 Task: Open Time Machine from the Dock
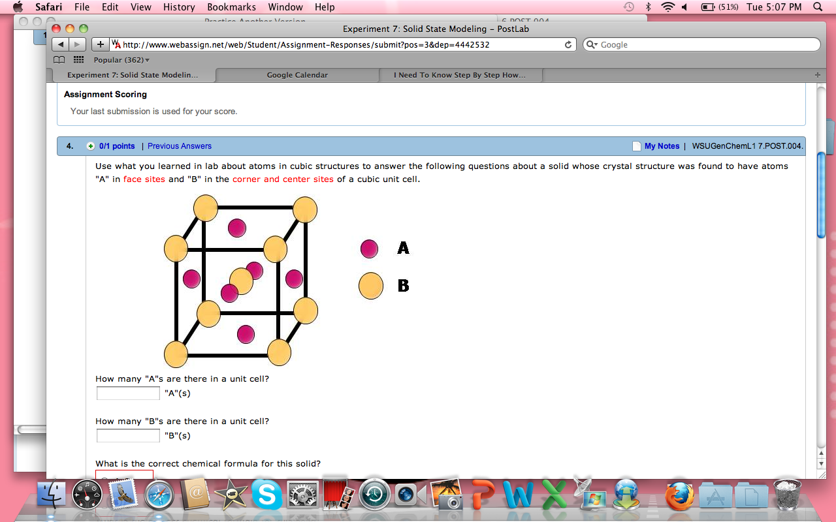point(374,495)
